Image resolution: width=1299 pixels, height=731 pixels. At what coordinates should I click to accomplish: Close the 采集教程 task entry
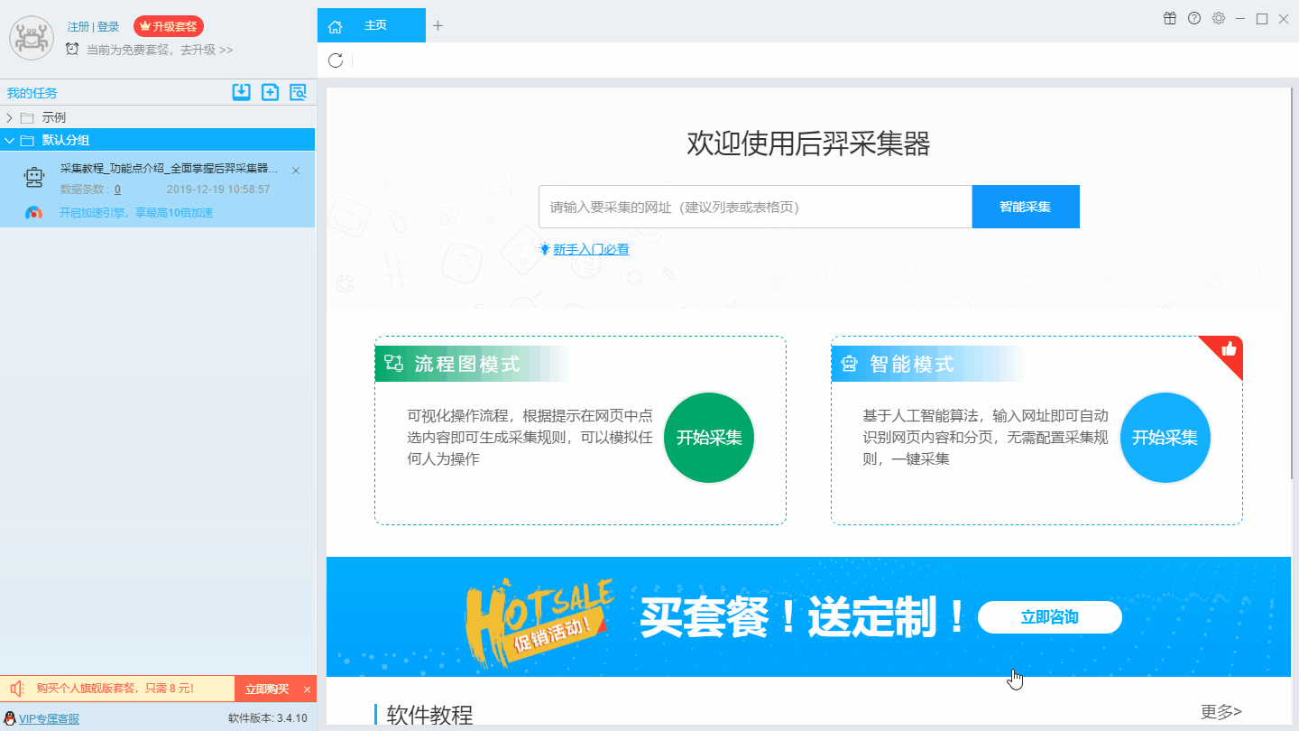coord(296,171)
